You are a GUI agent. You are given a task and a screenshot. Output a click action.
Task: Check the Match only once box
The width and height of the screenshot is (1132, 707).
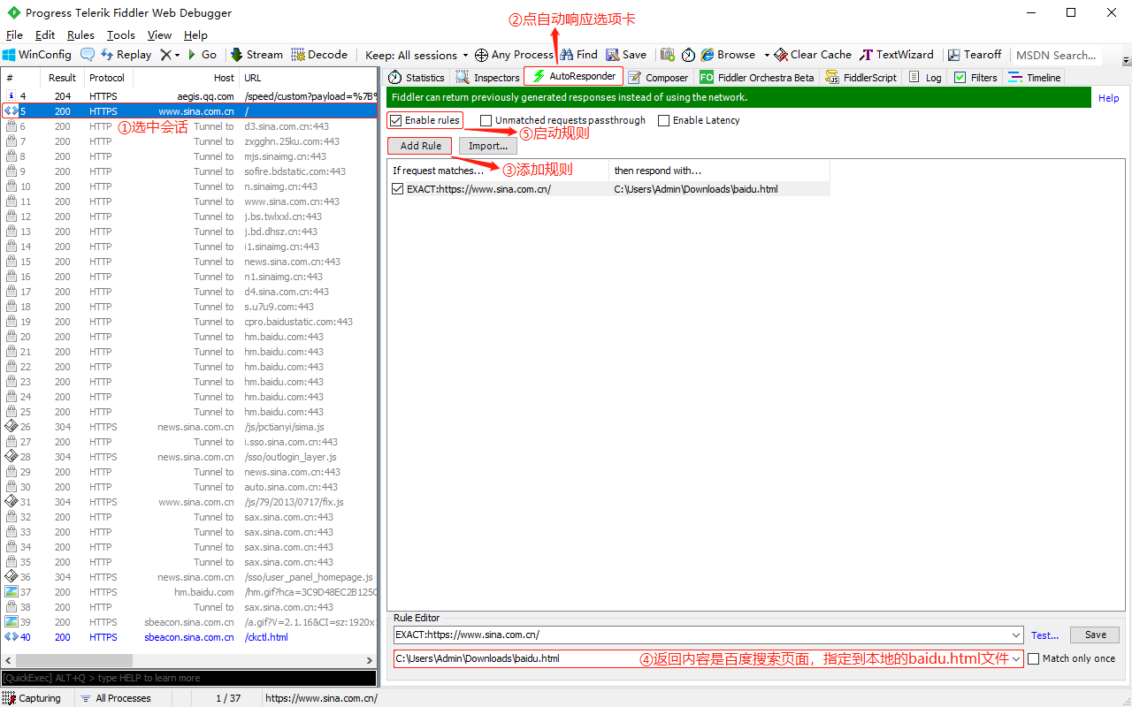click(x=1033, y=658)
